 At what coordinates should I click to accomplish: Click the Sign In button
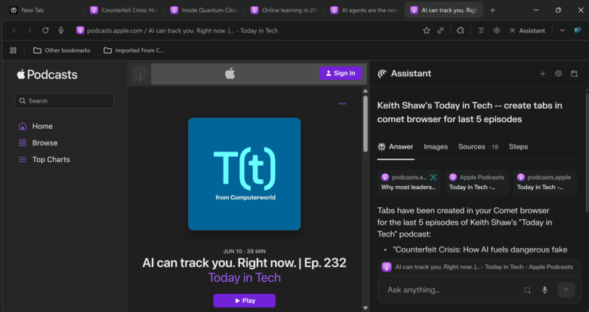tap(340, 73)
